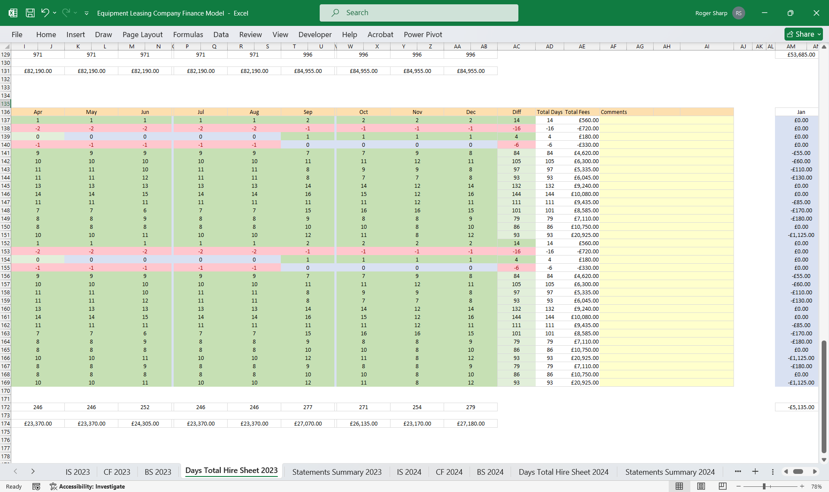Open the File menu
Image resolution: width=829 pixels, height=492 pixels.
[x=17, y=35]
